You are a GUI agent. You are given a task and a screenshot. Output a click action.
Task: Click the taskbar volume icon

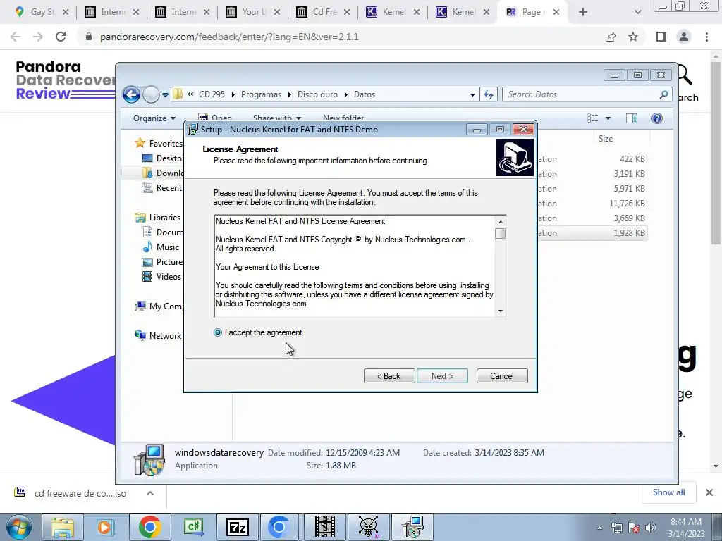651,528
